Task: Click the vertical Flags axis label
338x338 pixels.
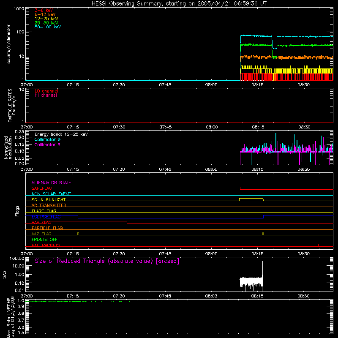Action: tap(17, 211)
